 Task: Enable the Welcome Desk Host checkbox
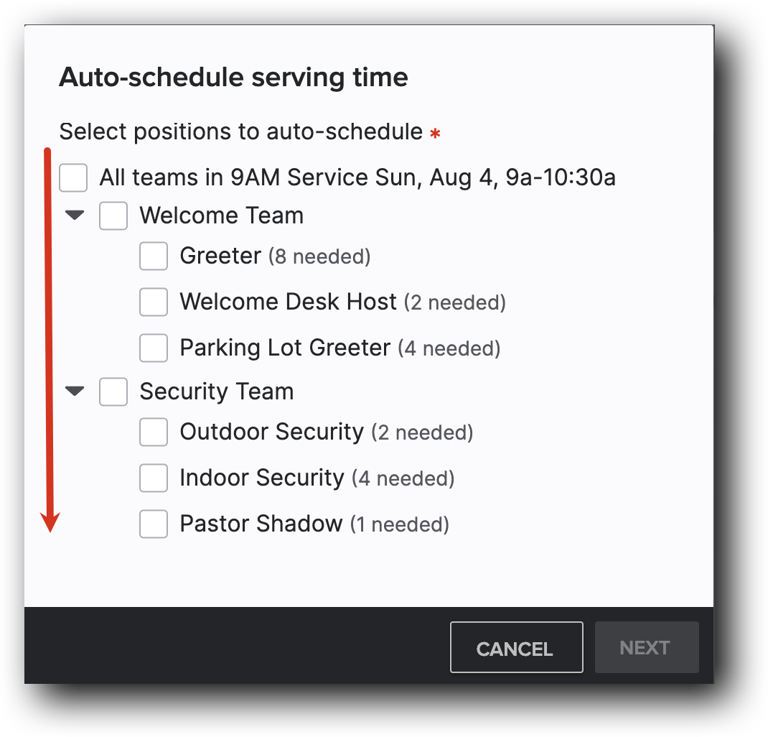click(x=153, y=302)
